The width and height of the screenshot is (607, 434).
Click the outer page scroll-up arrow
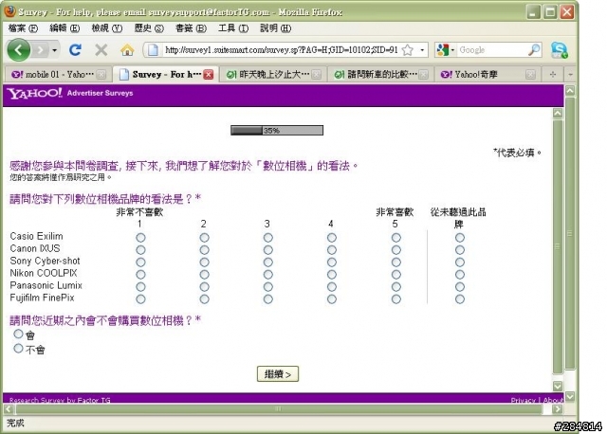pos(570,91)
